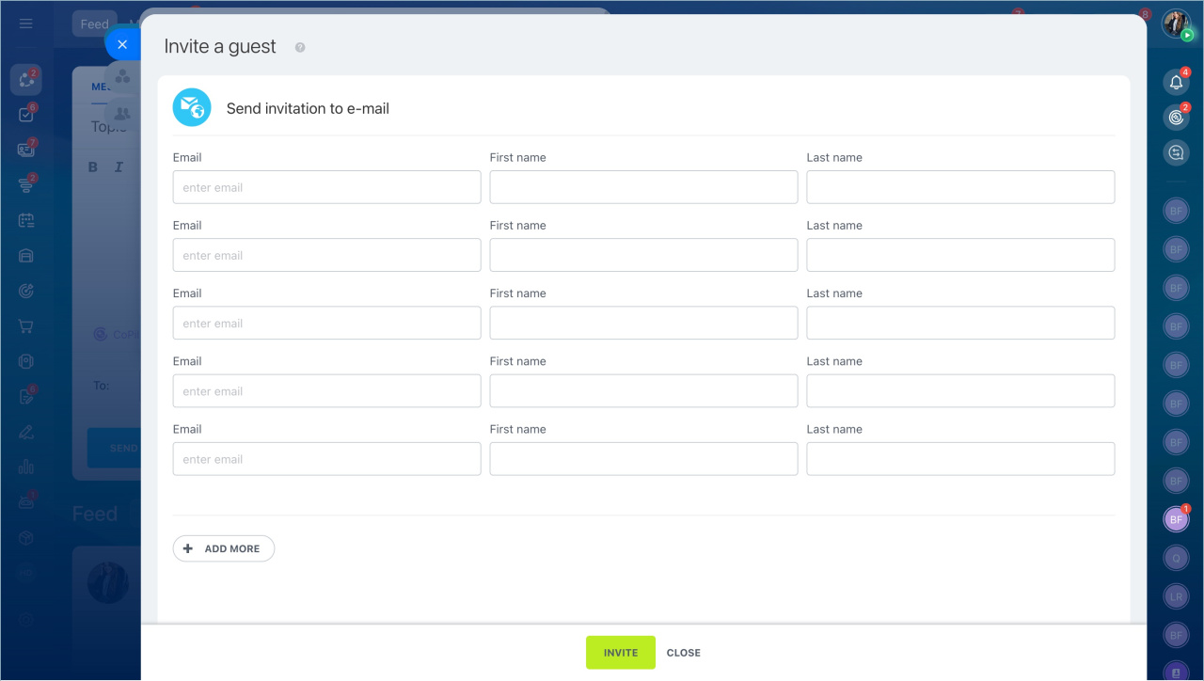Open the LR chat avatar
This screenshot has height=681, width=1204.
pos(1176,596)
